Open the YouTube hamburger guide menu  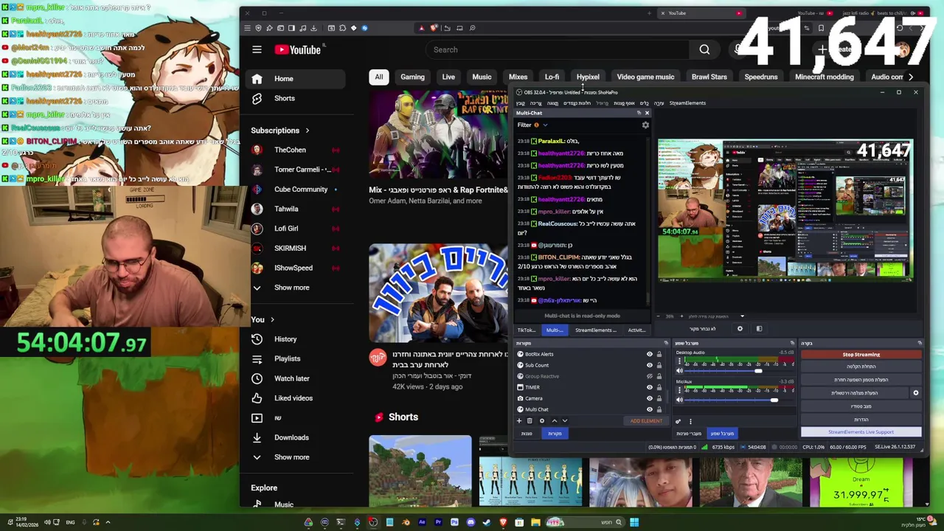click(x=257, y=49)
